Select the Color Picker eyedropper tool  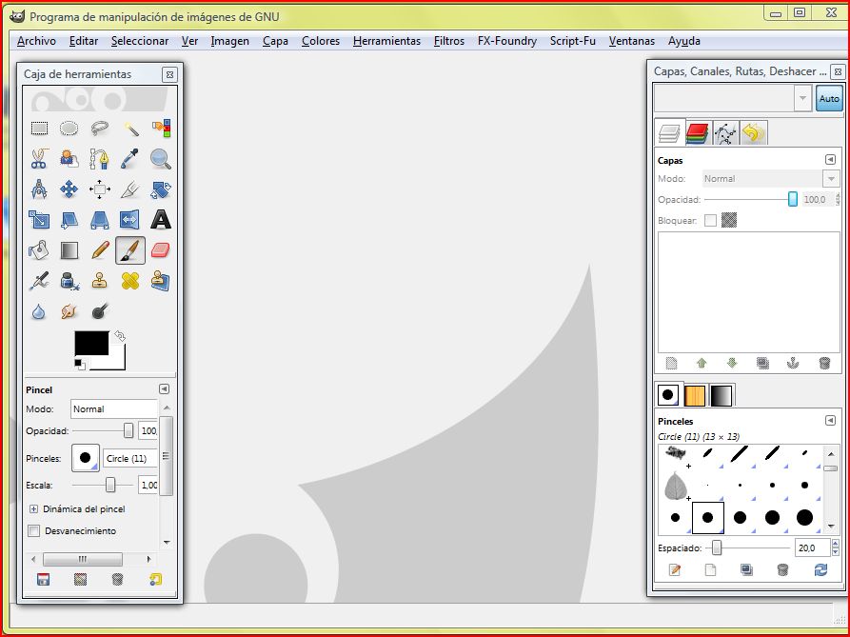point(130,159)
